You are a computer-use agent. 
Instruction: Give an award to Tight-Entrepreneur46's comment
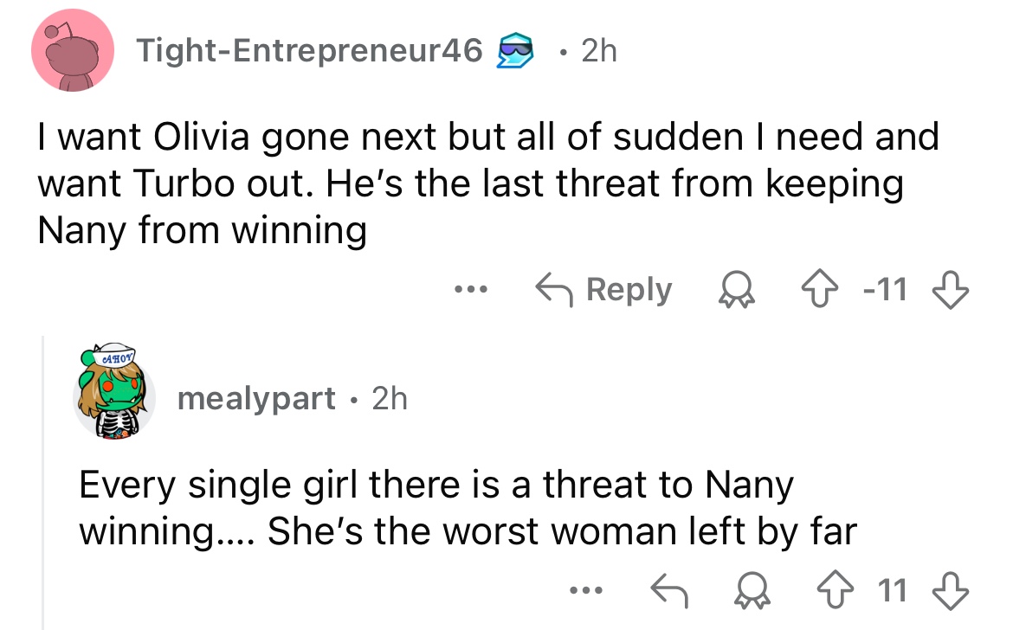pyautogui.click(x=737, y=289)
